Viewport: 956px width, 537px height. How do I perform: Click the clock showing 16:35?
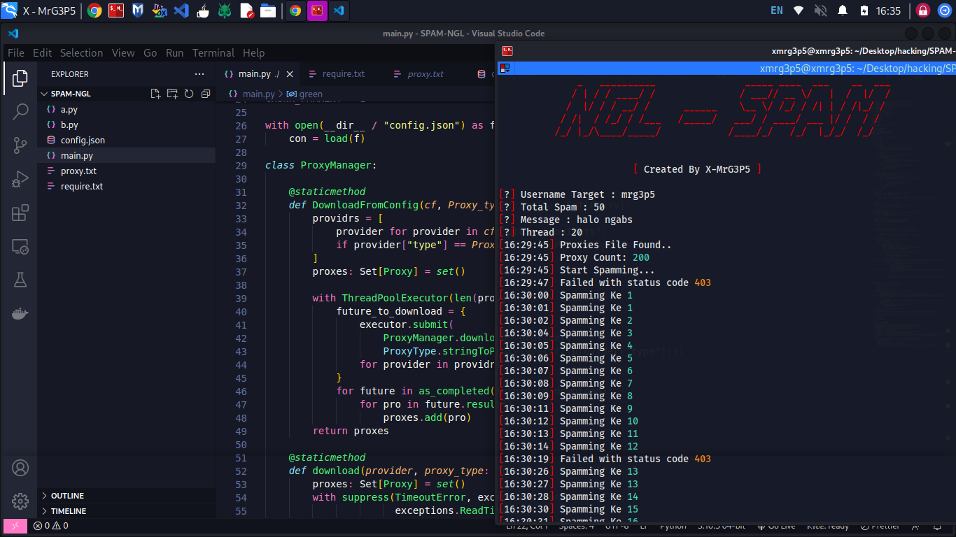[888, 10]
